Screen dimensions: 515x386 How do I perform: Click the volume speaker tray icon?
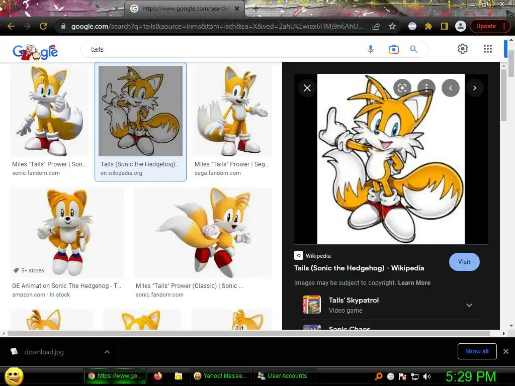[x=427, y=376]
